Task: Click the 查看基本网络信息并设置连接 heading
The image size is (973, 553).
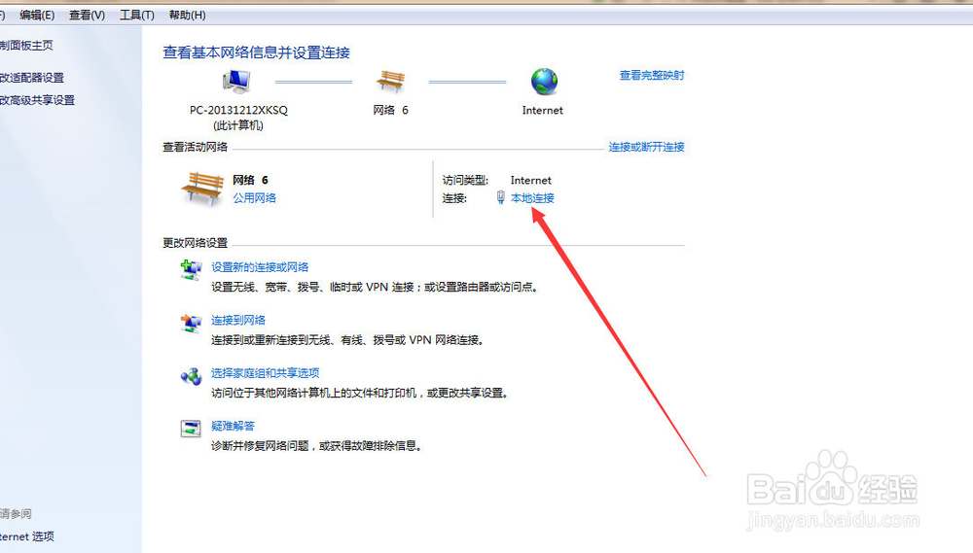Action: [256, 52]
